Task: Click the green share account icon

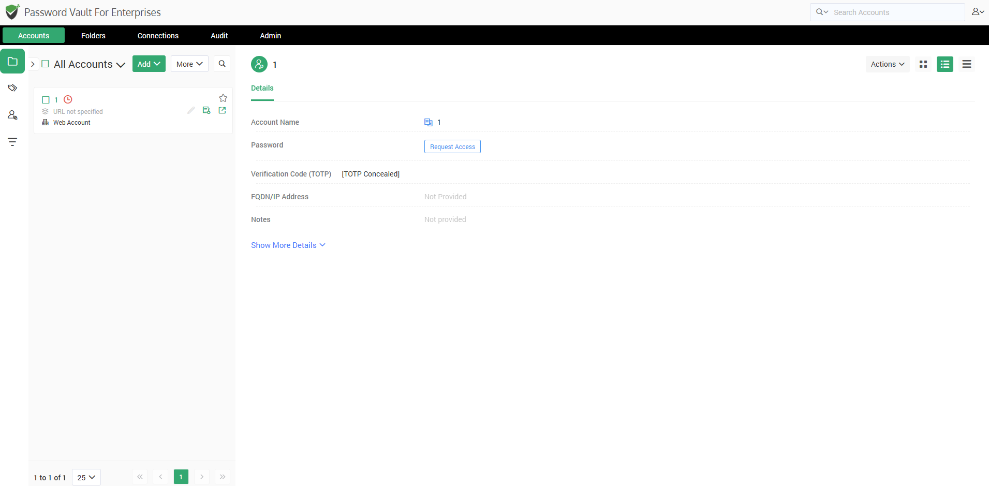Action: [x=206, y=110]
